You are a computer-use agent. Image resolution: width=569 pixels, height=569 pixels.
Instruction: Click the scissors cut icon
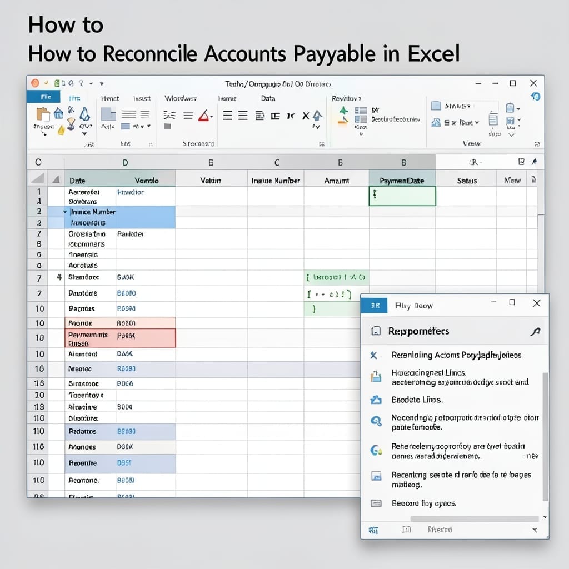(71, 109)
